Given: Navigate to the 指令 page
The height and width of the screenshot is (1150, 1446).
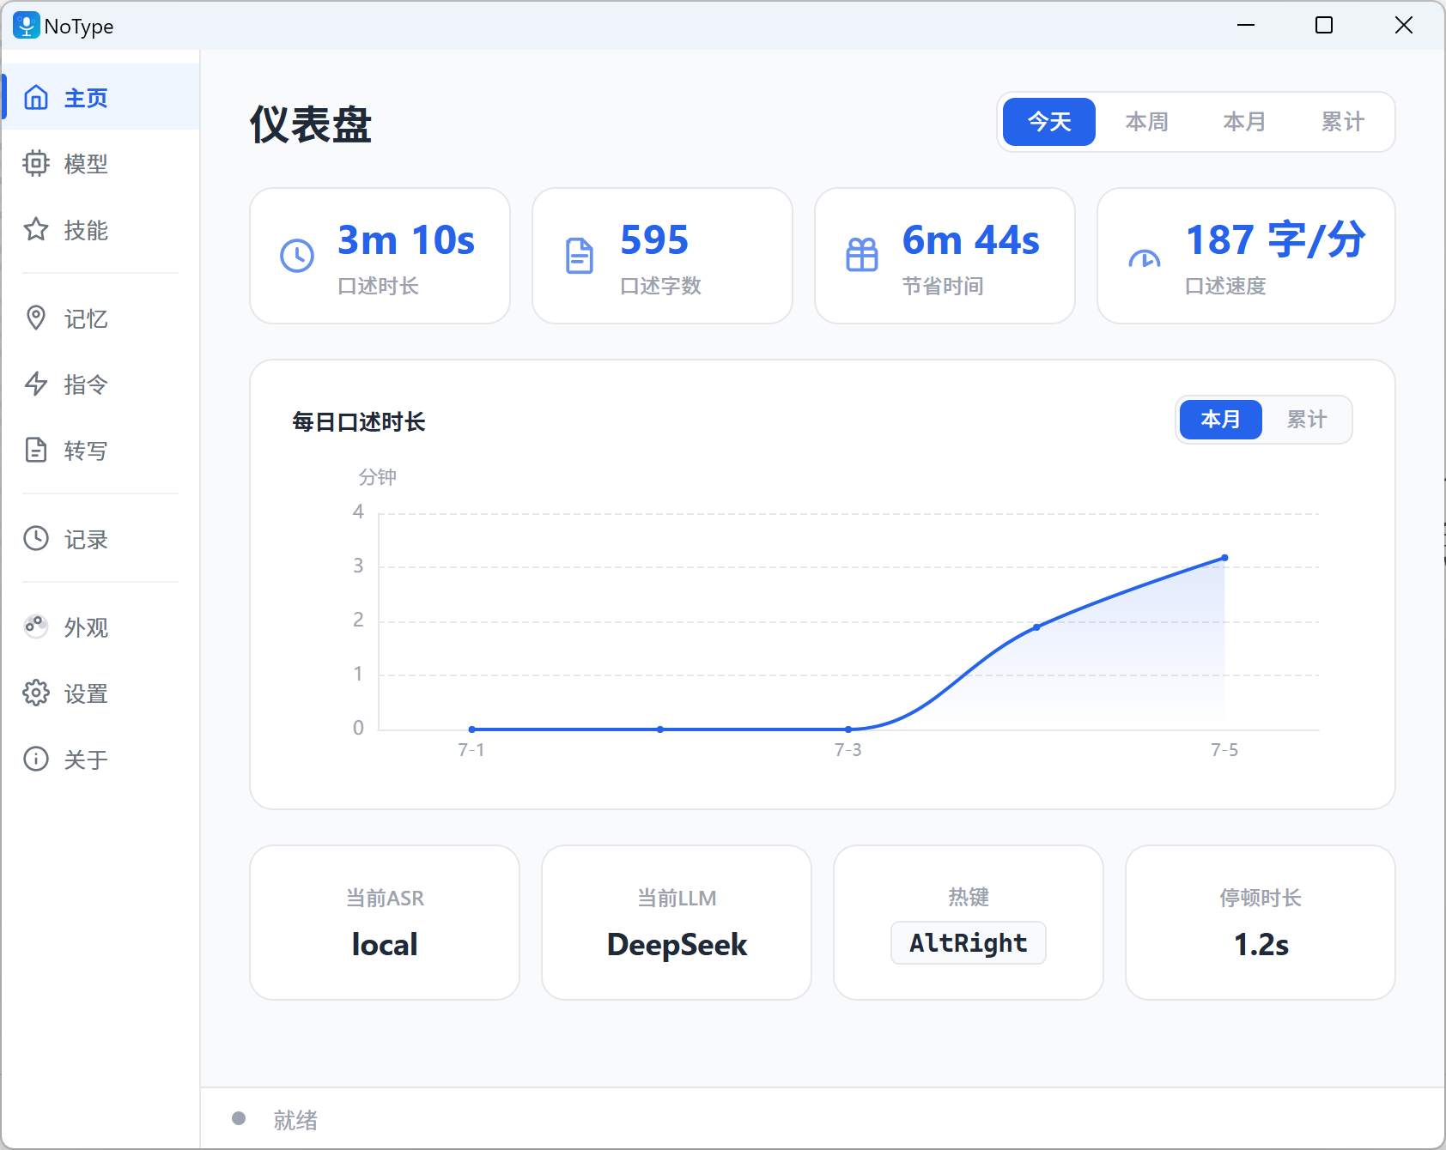Looking at the screenshot, I should pos(100,384).
